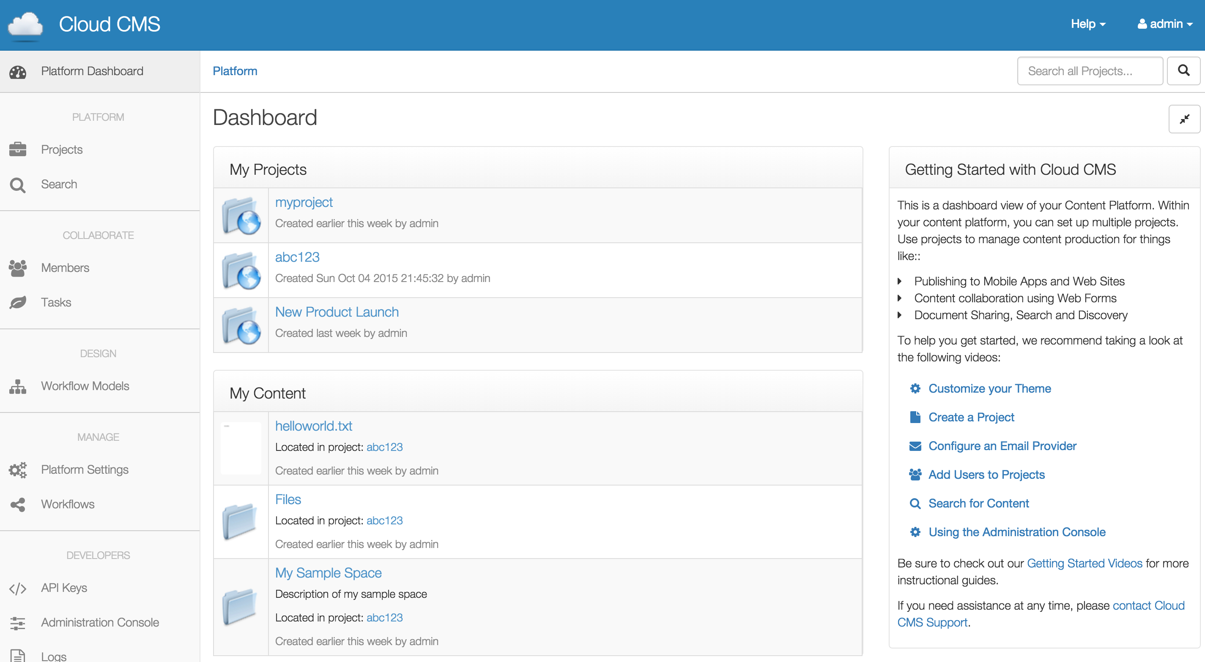Viewport: 1205px width, 662px height.
Task: Open the Files folder link
Action: pyautogui.click(x=288, y=500)
